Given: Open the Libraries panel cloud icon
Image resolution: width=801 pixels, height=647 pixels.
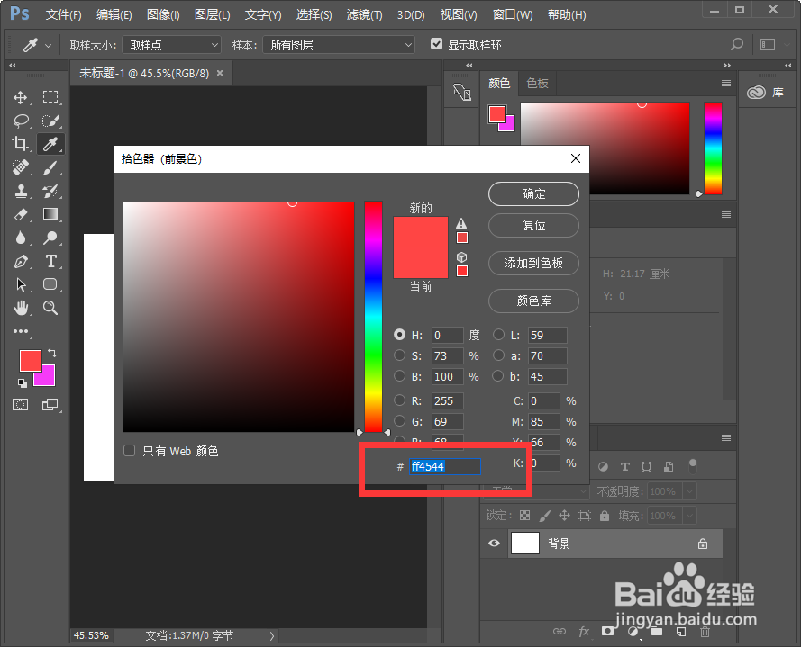Looking at the screenshot, I should coord(756,93).
